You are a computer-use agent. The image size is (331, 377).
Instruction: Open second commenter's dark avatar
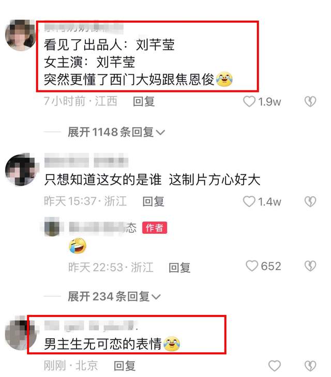pyautogui.click(x=21, y=170)
